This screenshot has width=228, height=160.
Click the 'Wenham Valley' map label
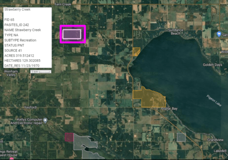click(x=11, y=73)
